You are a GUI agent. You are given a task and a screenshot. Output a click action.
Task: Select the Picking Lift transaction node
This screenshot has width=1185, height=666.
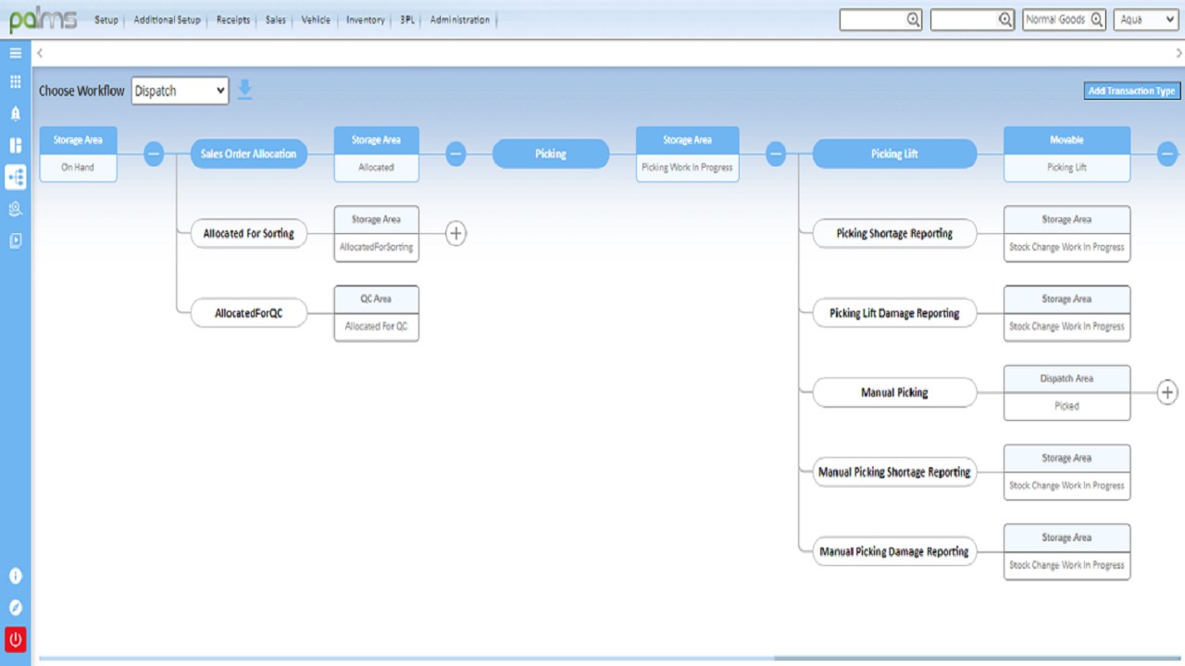(x=894, y=154)
